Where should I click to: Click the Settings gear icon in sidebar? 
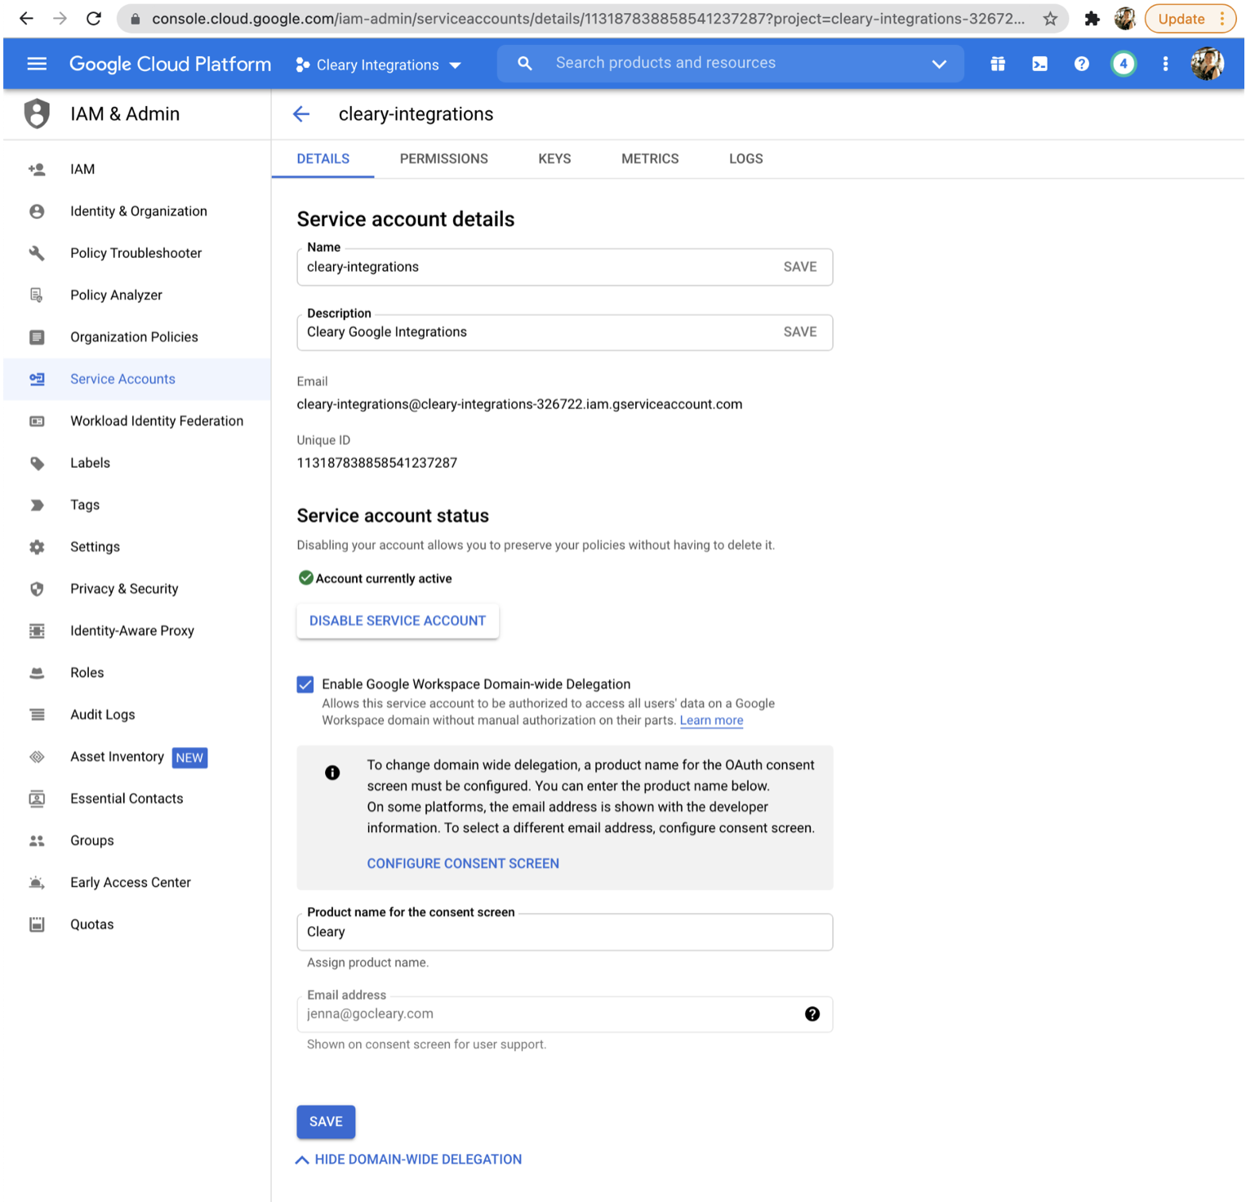click(x=37, y=547)
